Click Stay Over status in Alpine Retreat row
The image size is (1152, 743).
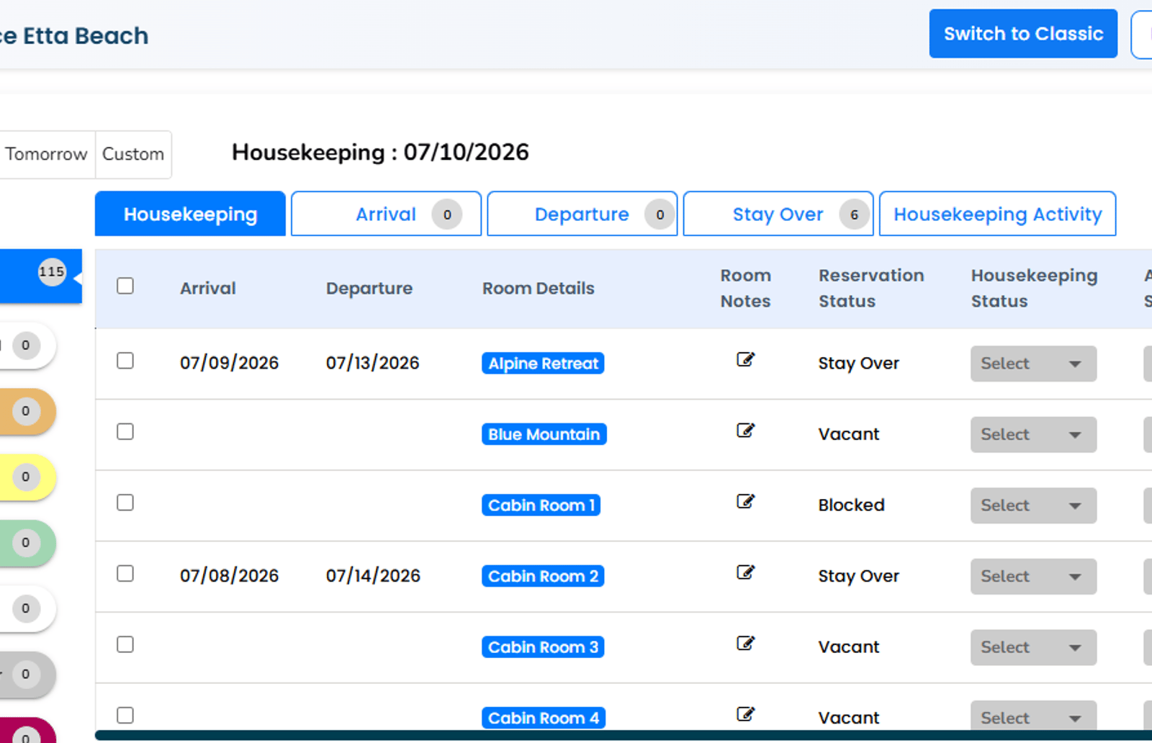point(858,364)
